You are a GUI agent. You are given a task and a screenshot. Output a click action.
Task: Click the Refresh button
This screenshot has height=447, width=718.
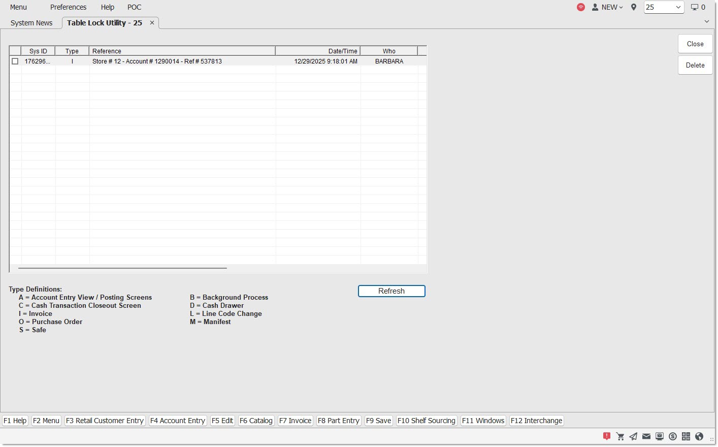tap(391, 291)
